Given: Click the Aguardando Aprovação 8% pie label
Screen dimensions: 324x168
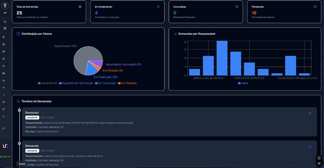Looking at the screenshot, I should (x=124, y=64).
